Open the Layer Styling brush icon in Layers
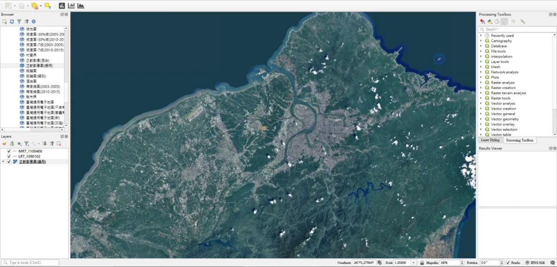The width and height of the screenshot is (557, 267). point(5,144)
